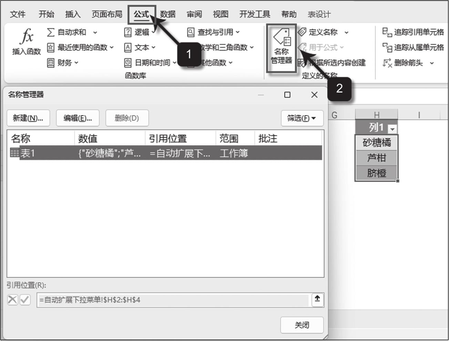Screen dimensions: 449x341
Task: Expand the 最近使用的函数 dropdown arrow
Action: pyautogui.click(x=112, y=47)
